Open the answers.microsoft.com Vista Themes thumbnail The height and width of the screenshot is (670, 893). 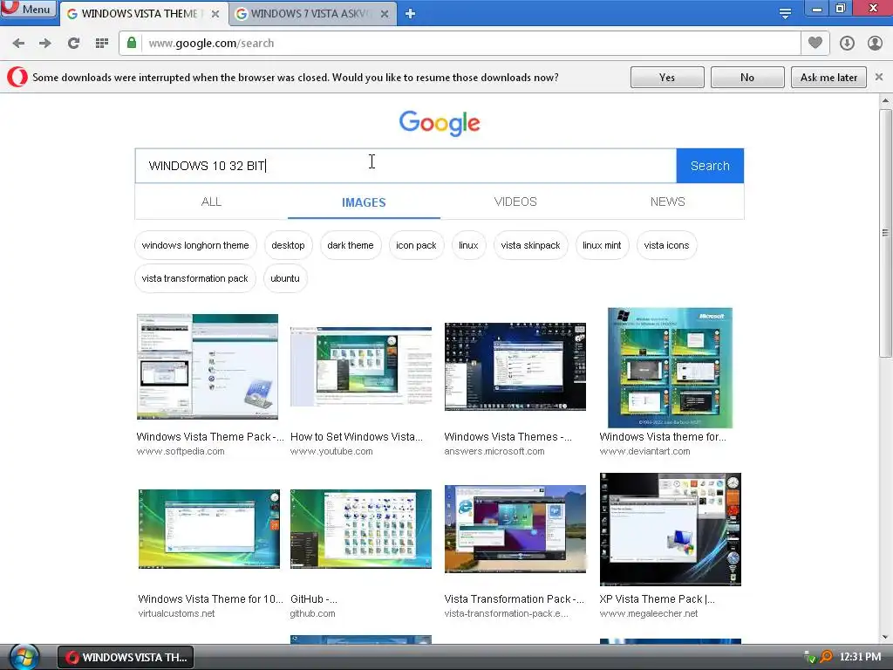point(515,366)
